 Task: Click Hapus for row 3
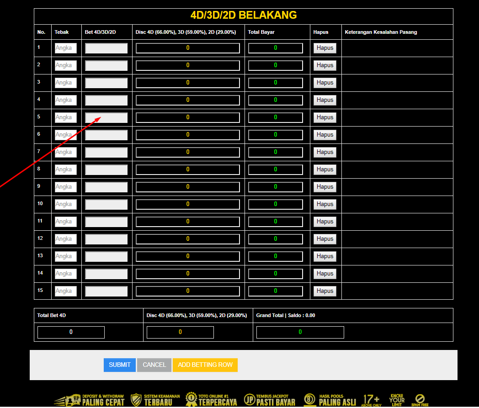coord(325,83)
